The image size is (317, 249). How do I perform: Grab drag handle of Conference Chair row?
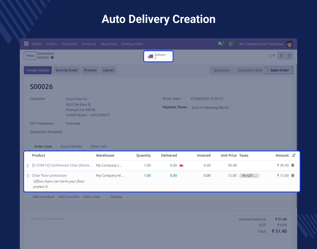28,166
